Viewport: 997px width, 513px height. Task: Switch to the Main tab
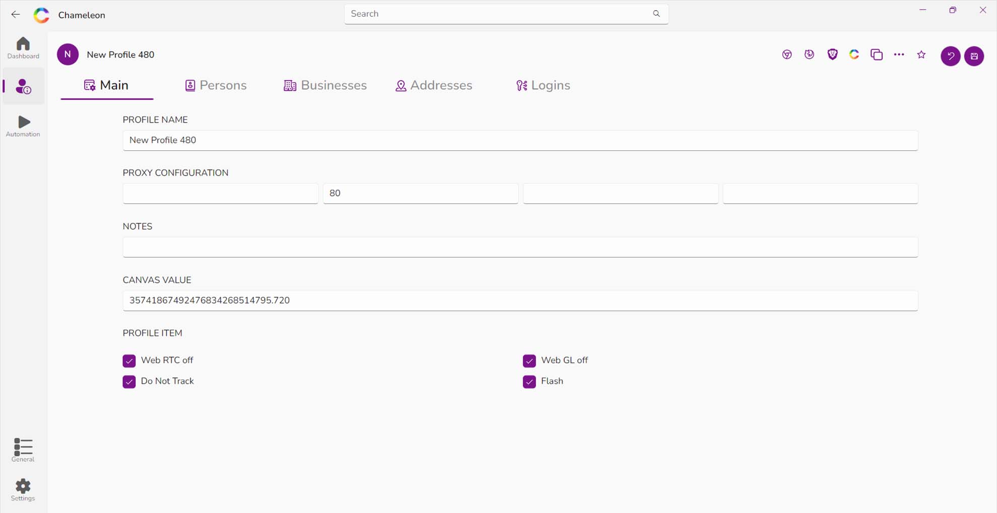pos(106,85)
